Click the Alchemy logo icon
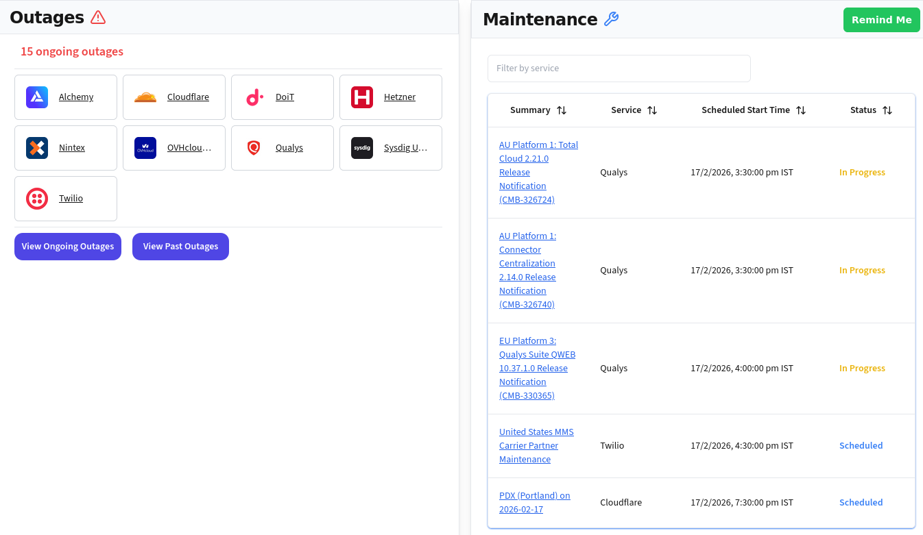 coord(37,97)
